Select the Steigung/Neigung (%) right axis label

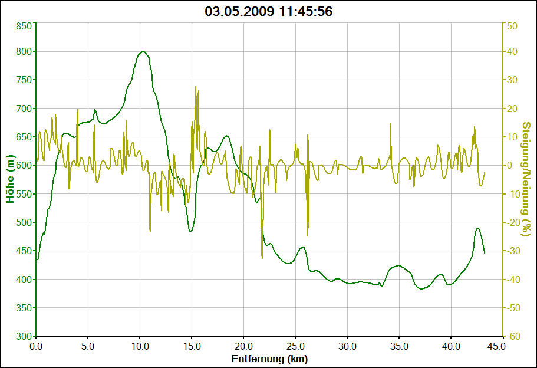coord(526,180)
